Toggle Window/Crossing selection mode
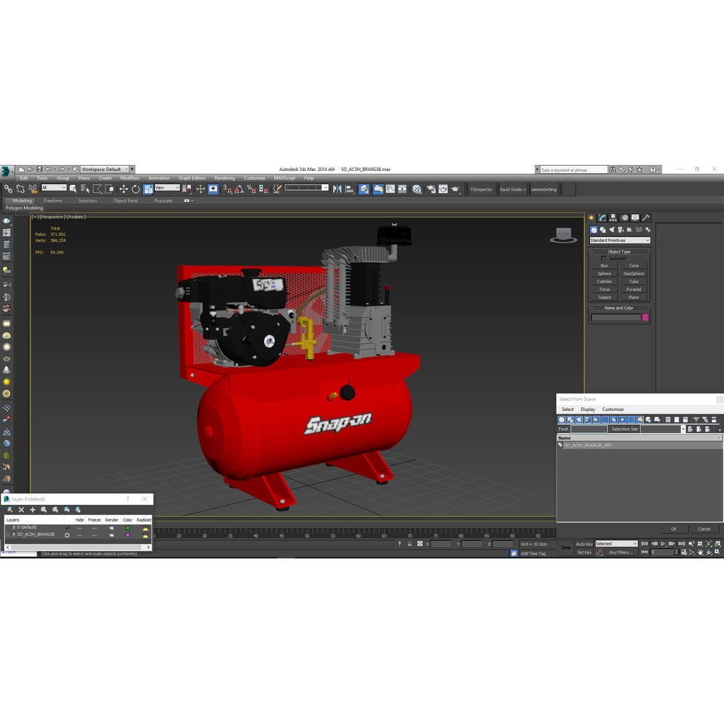The height and width of the screenshot is (724, 724). (109, 189)
